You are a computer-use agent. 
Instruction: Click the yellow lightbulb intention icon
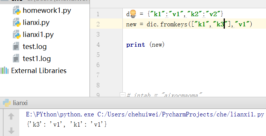133,14
